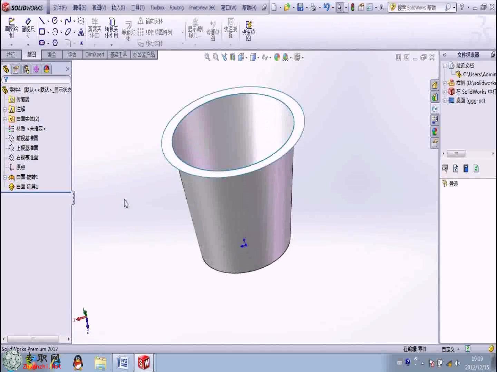Click Zoom to Fit in view toolbar

pyautogui.click(x=207, y=57)
